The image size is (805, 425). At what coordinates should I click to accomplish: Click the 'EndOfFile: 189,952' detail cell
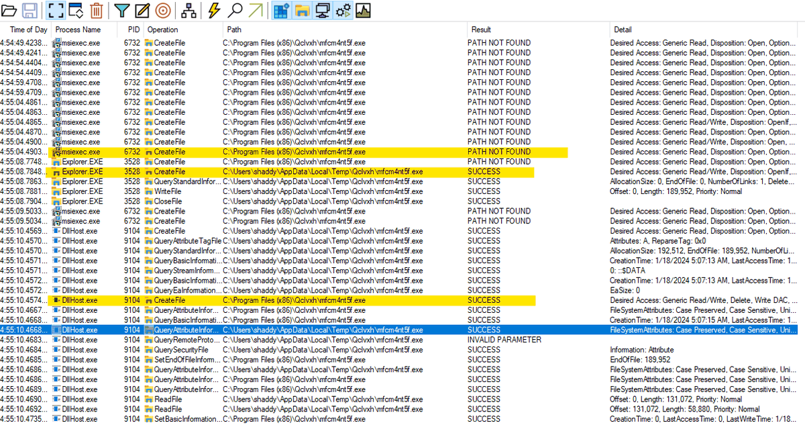tap(640, 360)
